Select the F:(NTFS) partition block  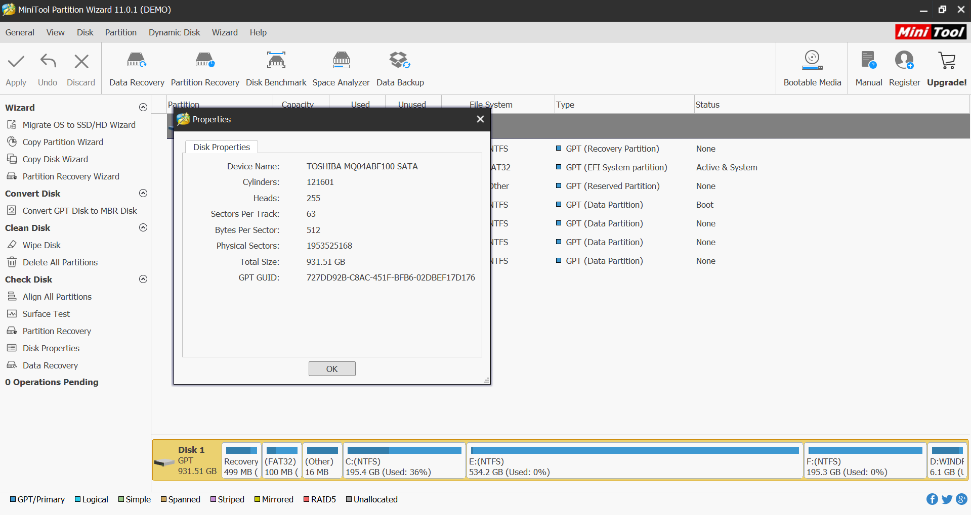pos(865,460)
